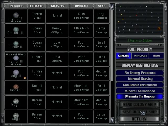Click the SIZE column header
168x126 pixels.
click(102, 6)
